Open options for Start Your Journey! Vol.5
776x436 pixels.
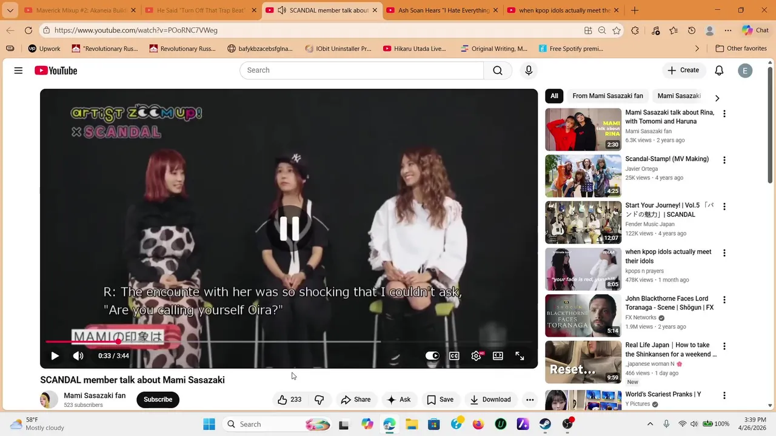tap(724, 206)
